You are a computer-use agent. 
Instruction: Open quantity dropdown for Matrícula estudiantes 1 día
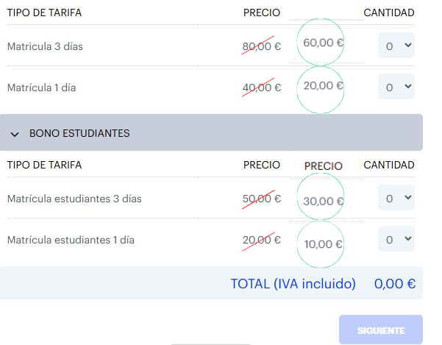396,239
